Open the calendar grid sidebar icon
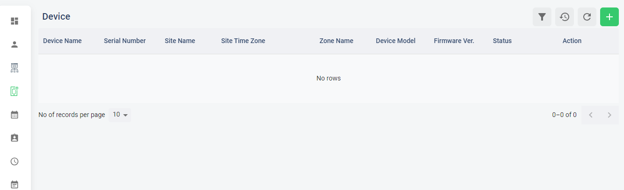Viewport: 624px width, 190px height. [x=15, y=115]
